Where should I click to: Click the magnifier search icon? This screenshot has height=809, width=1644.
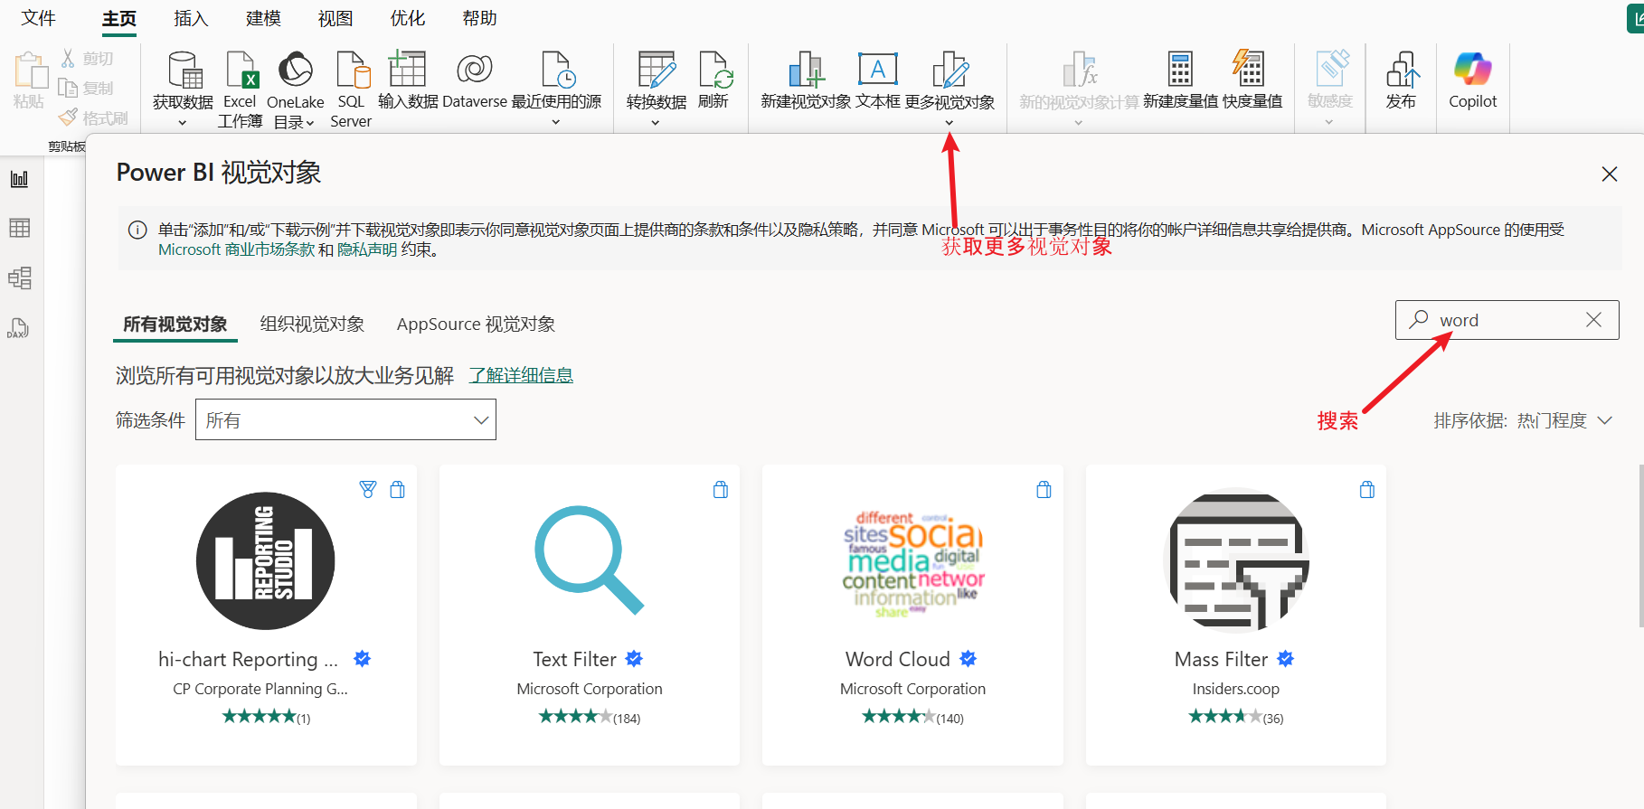coord(1419,319)
